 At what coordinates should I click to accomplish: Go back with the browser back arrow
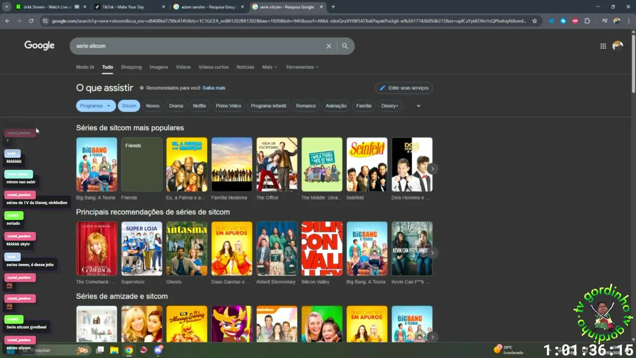click(x=7, y=21)
